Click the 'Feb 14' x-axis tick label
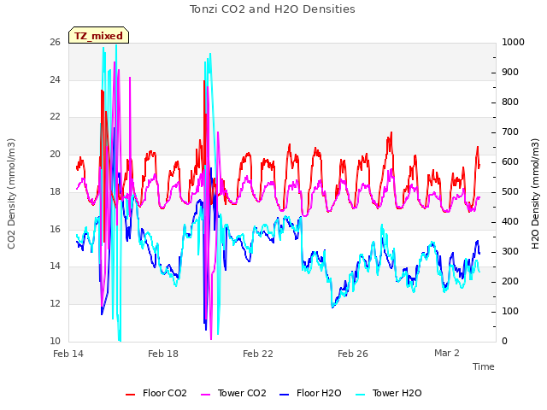The height and width of the screenshot is (410, 547). [68, 354]
